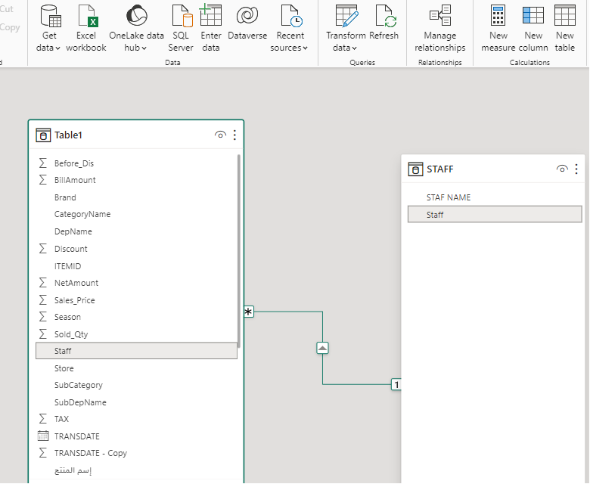590x484 pixels.
Task: Click the Copy command in ribbon
Action: pos(10,27)
